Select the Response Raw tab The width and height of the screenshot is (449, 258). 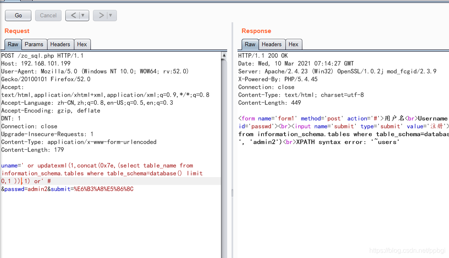pos(250,44)
